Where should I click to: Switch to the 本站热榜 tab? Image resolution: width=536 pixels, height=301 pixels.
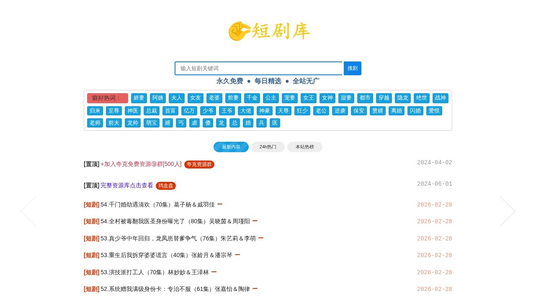(304, 147)
